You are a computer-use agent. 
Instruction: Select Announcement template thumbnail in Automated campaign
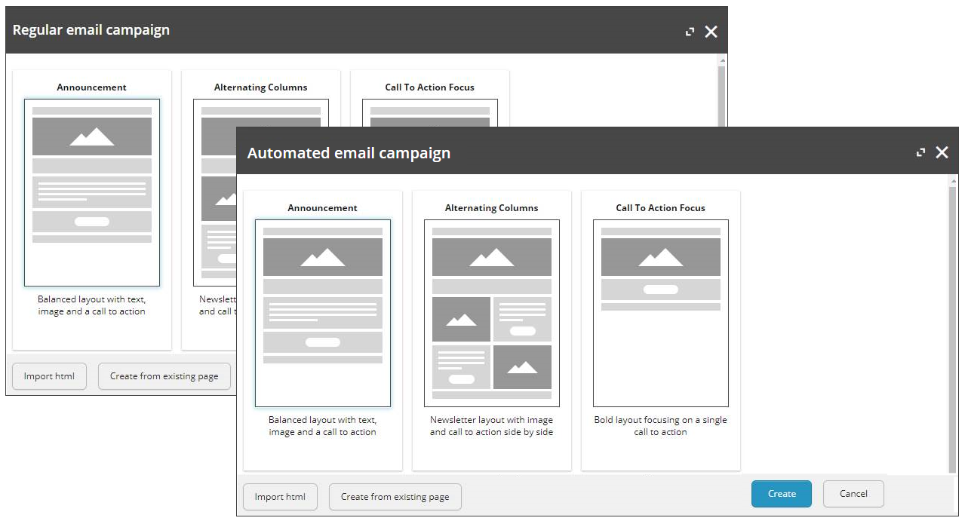tap(323, 313)
